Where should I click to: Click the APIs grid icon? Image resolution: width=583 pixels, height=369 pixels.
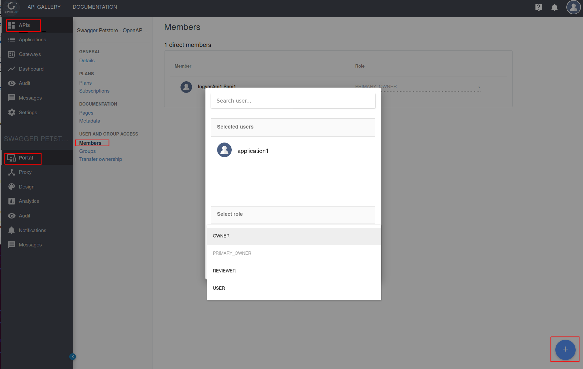tap(12, 25)
